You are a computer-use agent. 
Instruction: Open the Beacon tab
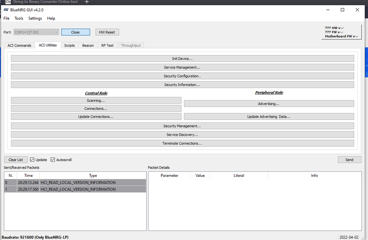88,46
